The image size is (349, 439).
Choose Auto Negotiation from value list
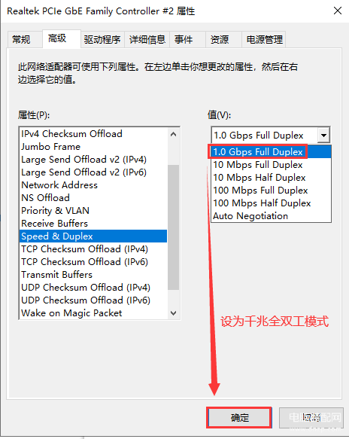[x=271, y=216]
